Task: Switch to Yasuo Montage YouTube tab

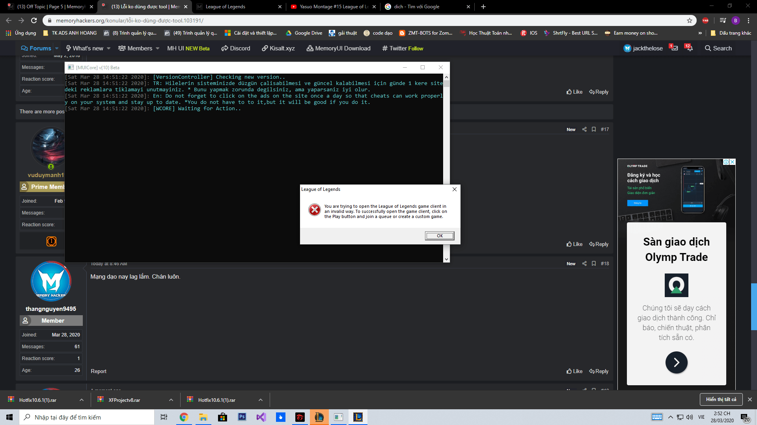Action: pyautogui.click(x=333, y=7)
